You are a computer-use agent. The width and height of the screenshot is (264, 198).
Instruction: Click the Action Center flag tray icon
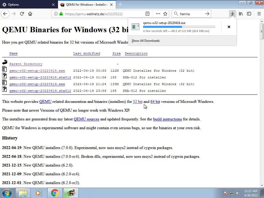[x=226, y=193]
